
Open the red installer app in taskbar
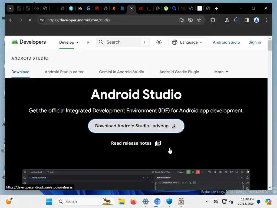coord(181,201)
